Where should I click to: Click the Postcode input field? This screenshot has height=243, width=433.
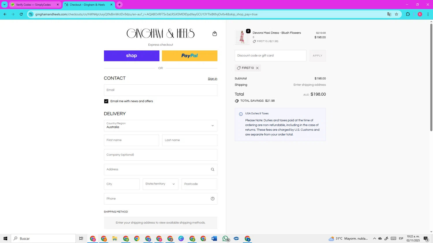[x=199, y=184]
